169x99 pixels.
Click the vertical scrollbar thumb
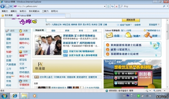[167, 32]
